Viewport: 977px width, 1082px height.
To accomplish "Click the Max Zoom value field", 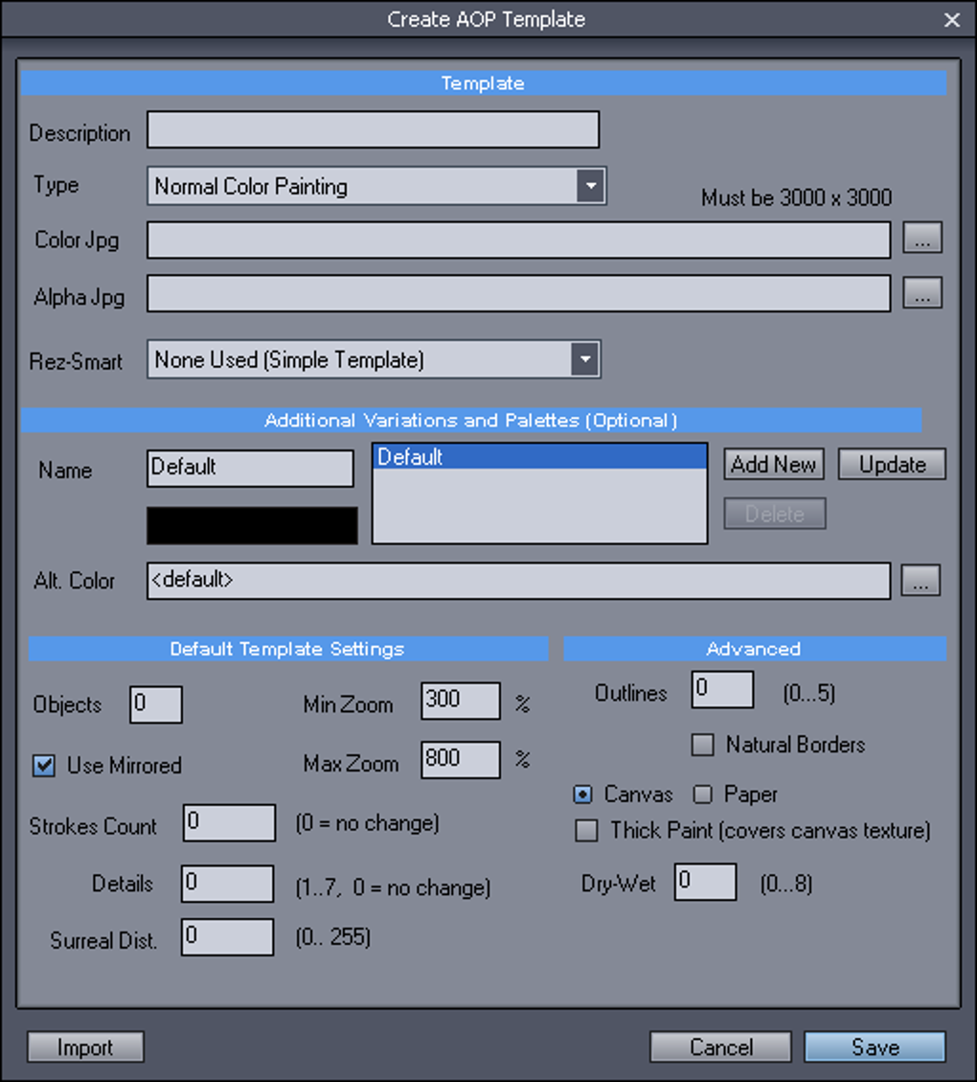I will click(x=461, y=760).
